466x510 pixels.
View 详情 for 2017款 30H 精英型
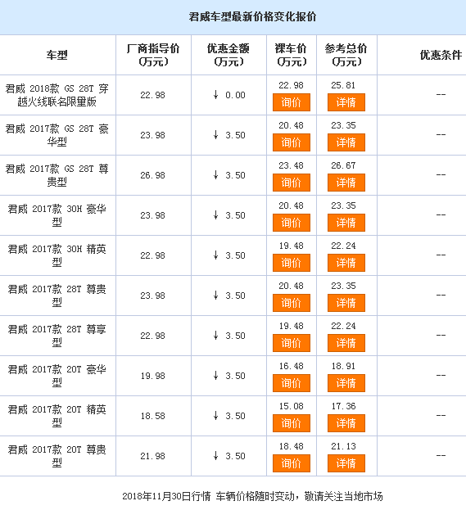[x=346, y=263]
